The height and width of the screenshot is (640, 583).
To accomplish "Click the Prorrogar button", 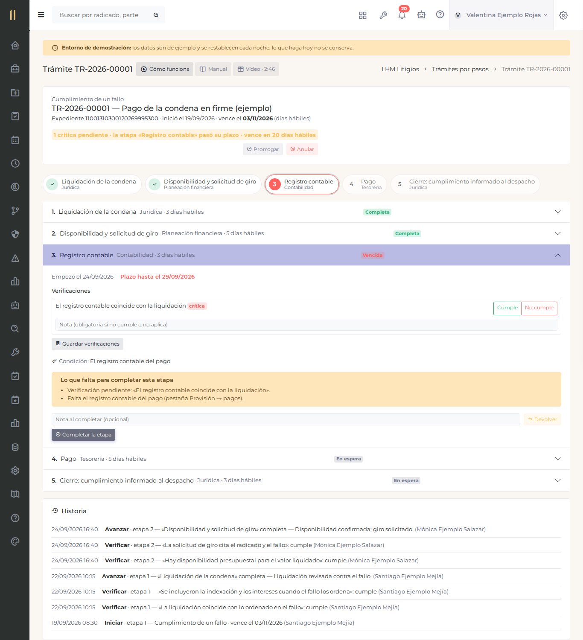I will coord(263,149).
